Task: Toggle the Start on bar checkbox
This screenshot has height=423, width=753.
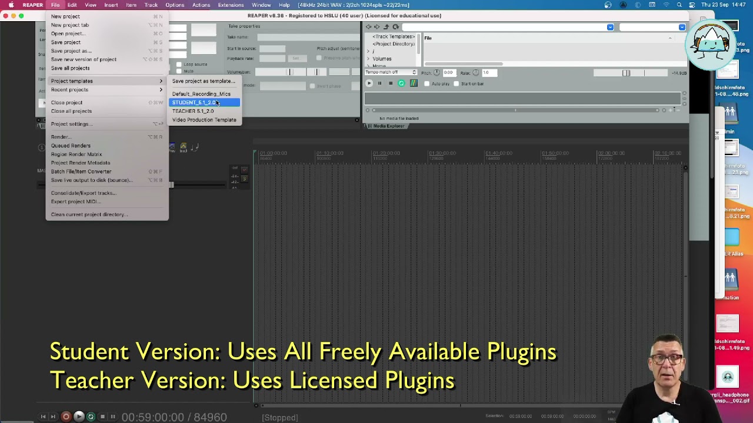Action: pyautogui.click(x=457, y=83)
